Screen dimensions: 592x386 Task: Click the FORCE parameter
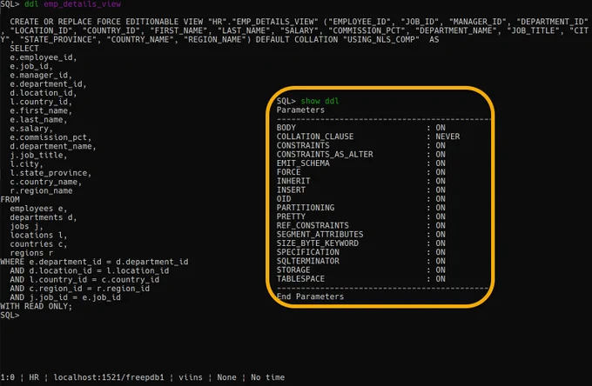289,172
